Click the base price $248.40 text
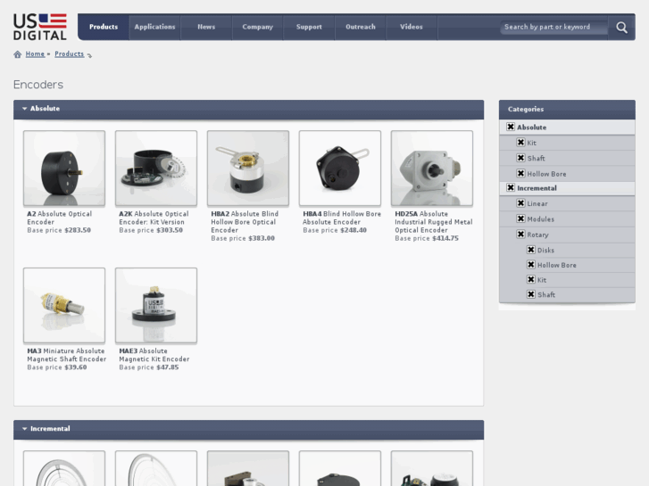Screen dimensions: 649x486 tap(335, 230)
